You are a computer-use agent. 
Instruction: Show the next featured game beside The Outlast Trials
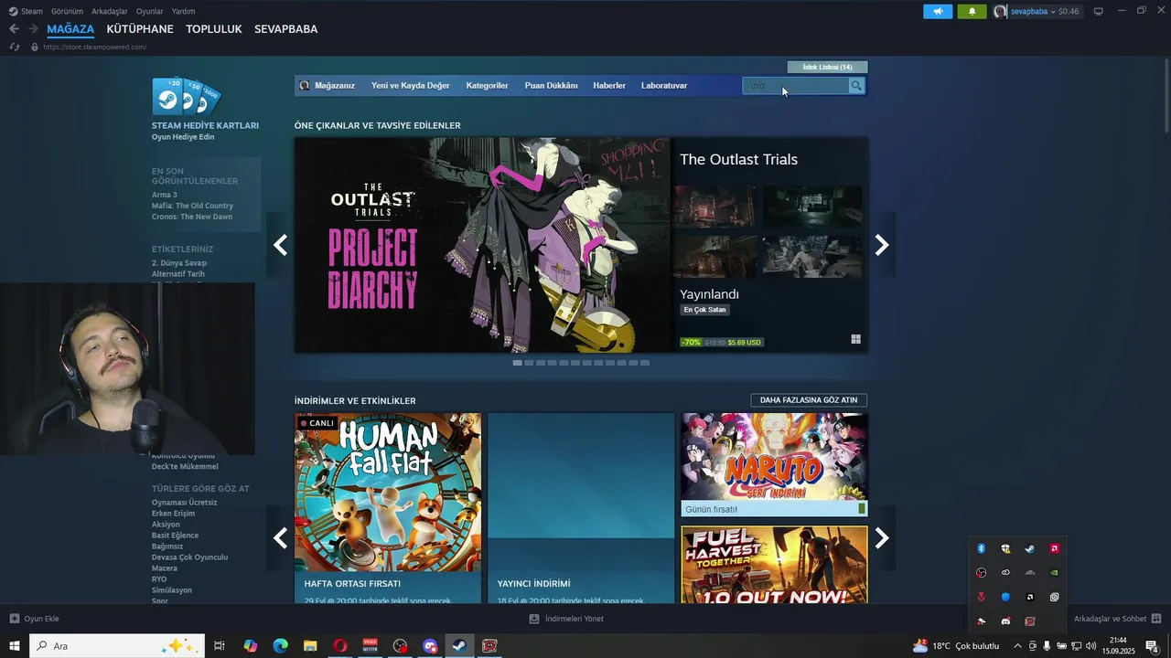[x=882, y=245]
